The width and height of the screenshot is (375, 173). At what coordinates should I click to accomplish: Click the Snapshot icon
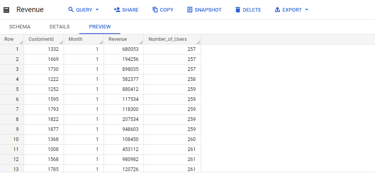[189, 10]
